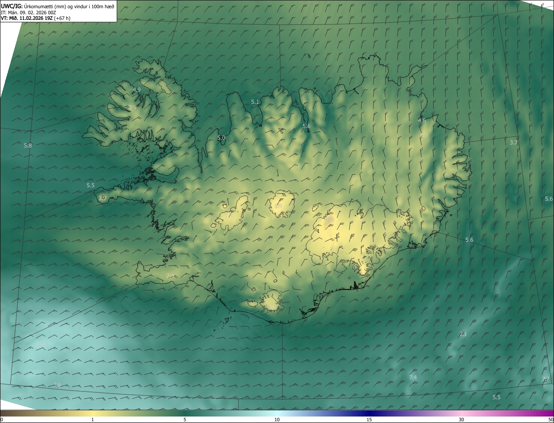Image resolution: width=554 pixels, height=423 pixels.
Task: Click the 5.1 value label on the north coast
Action: pos(255,102)
